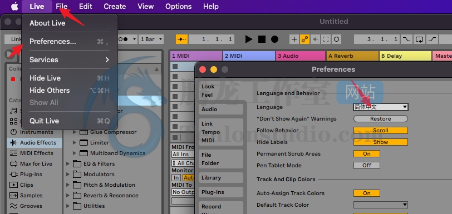Open the File menu
Viewport: 452px width, 214px height.
tap(62, 6)
